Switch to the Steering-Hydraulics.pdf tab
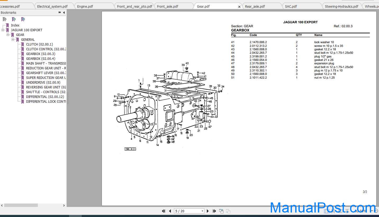Viewport: 379px width, 217px height. tap(341, 6)
